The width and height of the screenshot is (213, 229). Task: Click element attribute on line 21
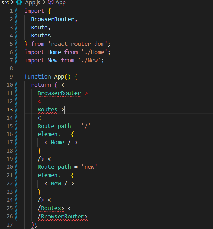point(49,175)
